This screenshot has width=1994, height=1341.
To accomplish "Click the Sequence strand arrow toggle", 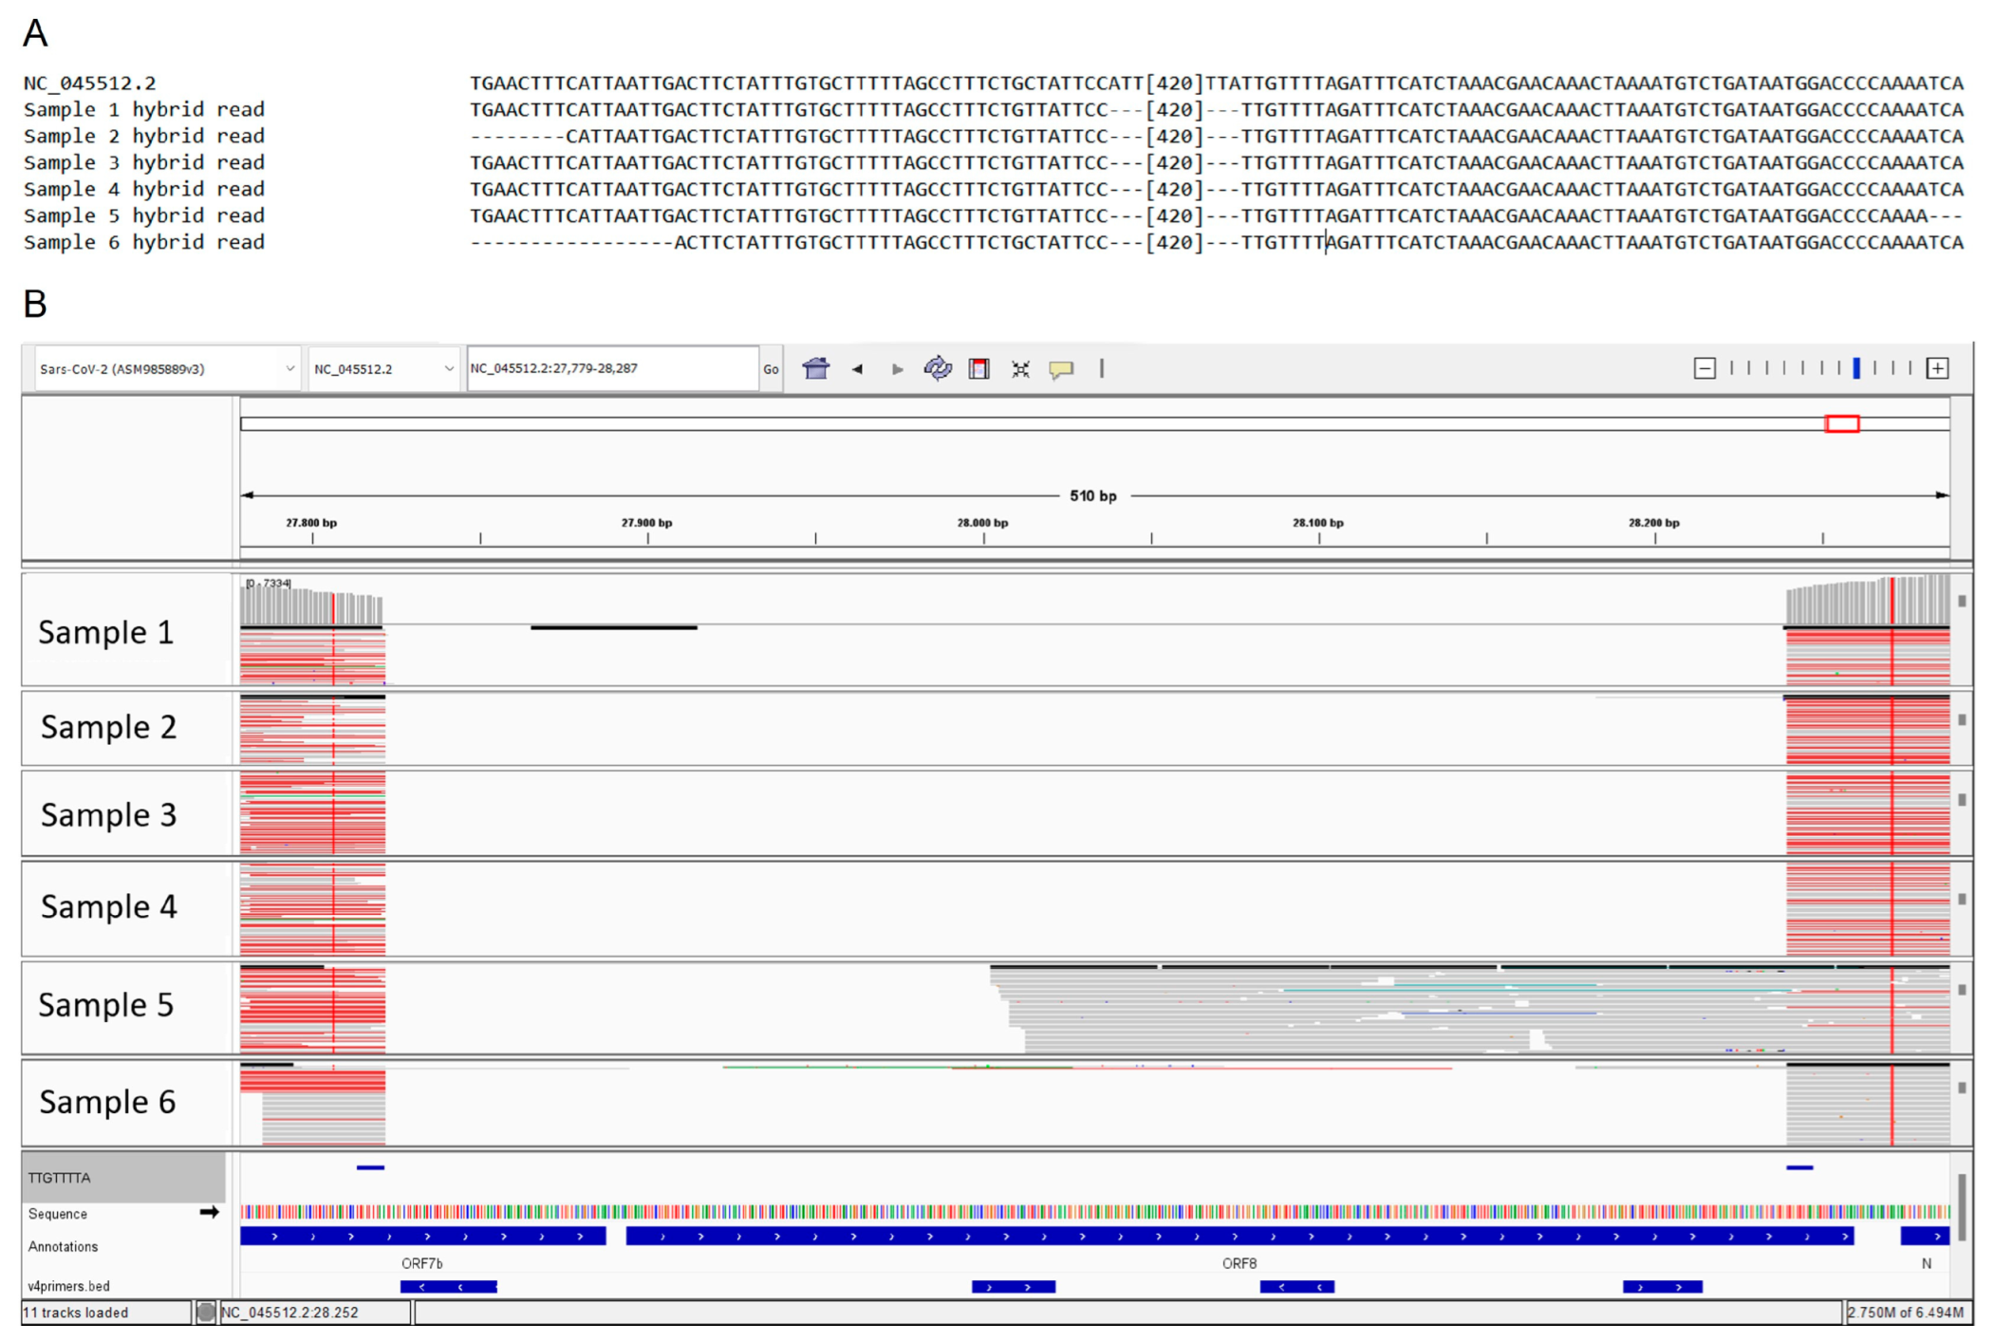I will (209, 1212).
